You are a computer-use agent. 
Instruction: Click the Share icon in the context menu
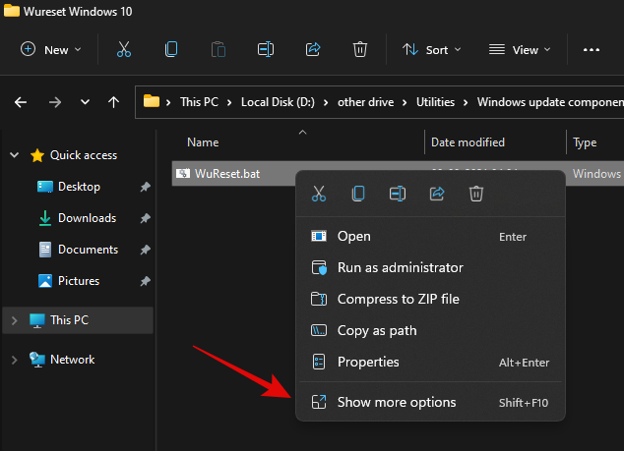pos(437,195)
